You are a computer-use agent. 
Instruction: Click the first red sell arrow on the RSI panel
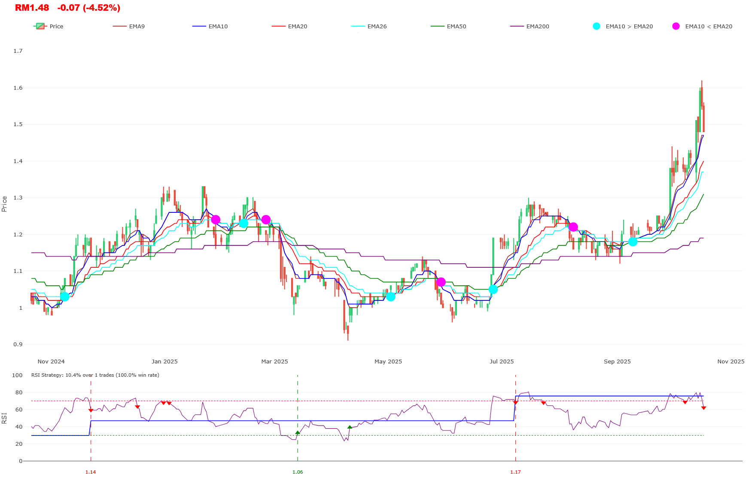tap(91, 411)
